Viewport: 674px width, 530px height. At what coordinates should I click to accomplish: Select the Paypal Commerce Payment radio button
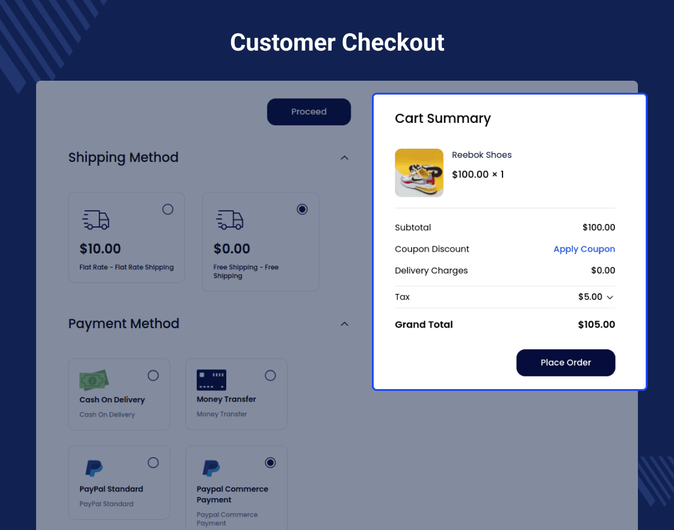270,463
